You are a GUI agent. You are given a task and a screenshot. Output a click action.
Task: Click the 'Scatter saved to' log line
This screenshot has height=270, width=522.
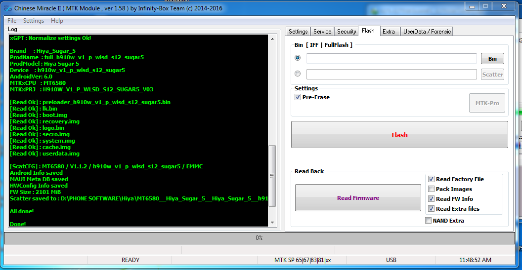(x=139, y=198)
